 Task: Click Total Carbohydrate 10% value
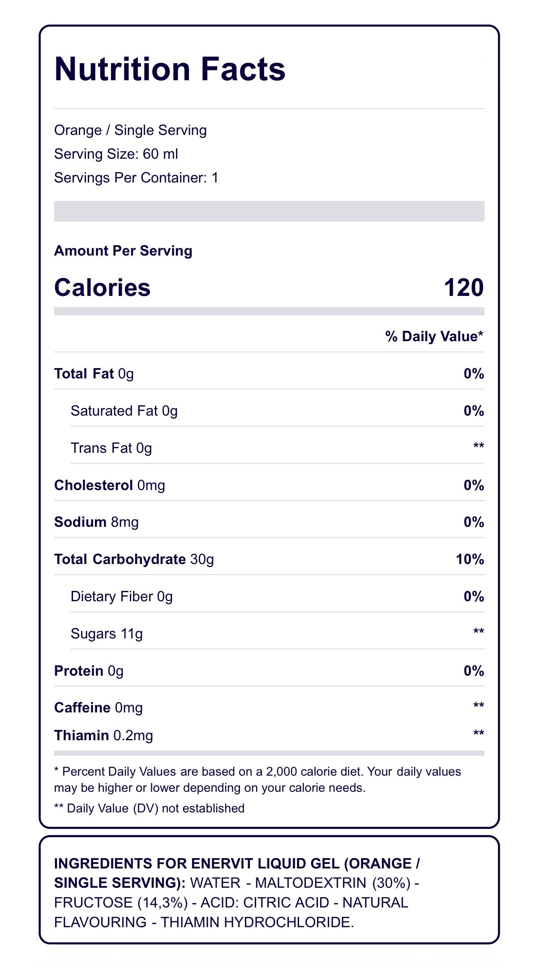click(x=470, y=559)
